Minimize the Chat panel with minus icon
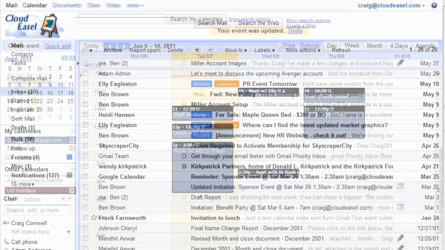Viewport: 445px width, 250px height. [x=70, y=199]
